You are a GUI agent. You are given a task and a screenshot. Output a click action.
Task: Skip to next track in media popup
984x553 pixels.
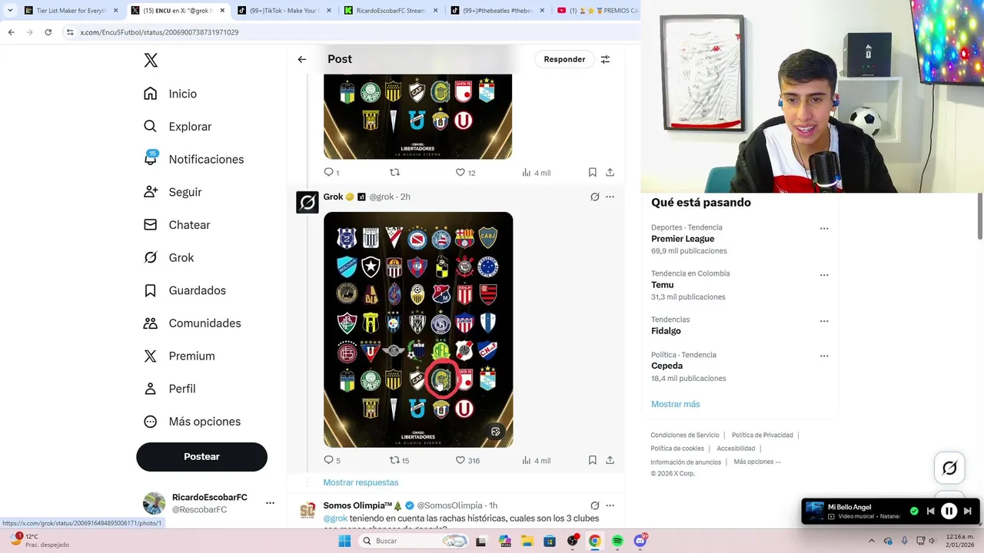click(x=968, y=511)
